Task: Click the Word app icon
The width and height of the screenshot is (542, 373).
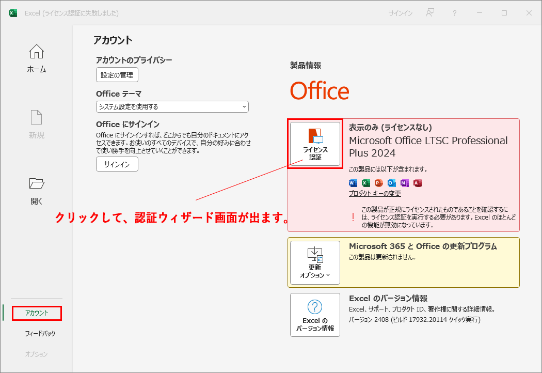Action: click(353, 183)
